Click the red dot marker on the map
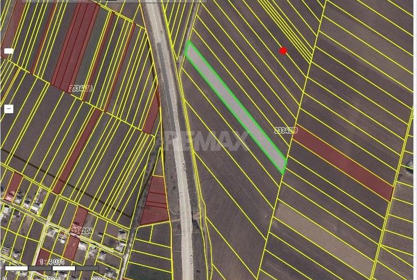This screenshot has height=280, width=417. pyautogui.click(x=283, y=50)
